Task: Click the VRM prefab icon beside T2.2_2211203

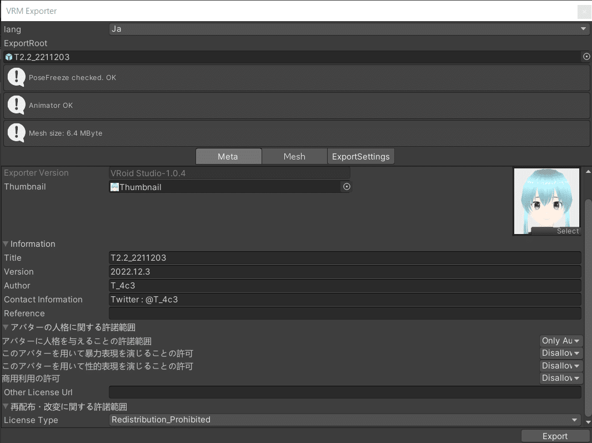Action: tap(8, 57)
